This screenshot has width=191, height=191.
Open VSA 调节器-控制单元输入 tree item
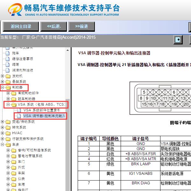click(x=44, y=116)
